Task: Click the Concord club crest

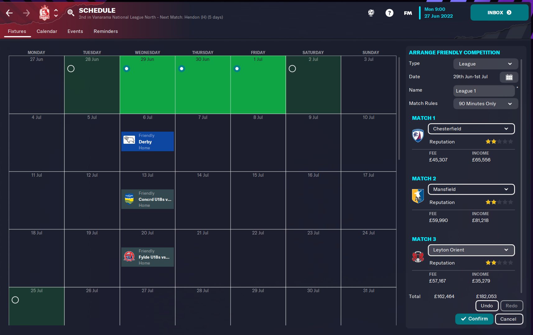Action: 129,199
